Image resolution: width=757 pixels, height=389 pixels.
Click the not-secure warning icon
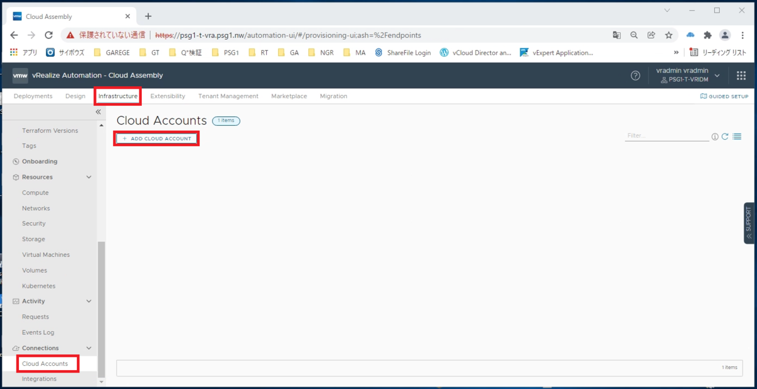pos(70,35)
